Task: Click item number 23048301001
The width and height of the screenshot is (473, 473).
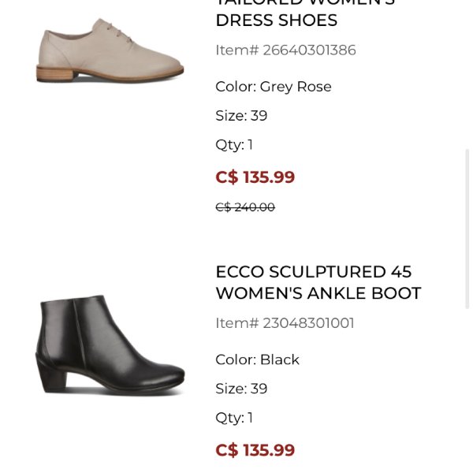Action: pyautogui.click(x=285, y=323)
